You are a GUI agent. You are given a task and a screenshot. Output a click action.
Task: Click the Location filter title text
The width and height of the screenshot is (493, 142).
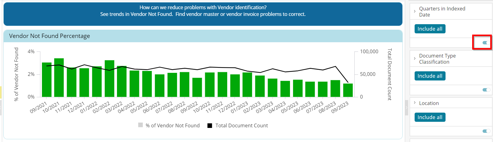429,103
